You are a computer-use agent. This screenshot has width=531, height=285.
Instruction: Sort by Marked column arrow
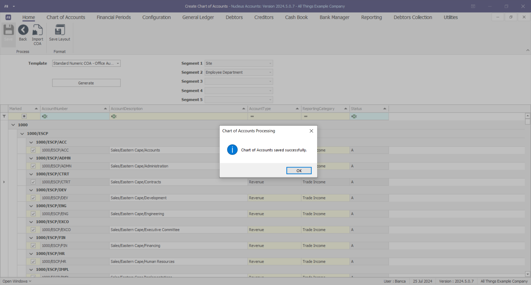click(36, 109)
